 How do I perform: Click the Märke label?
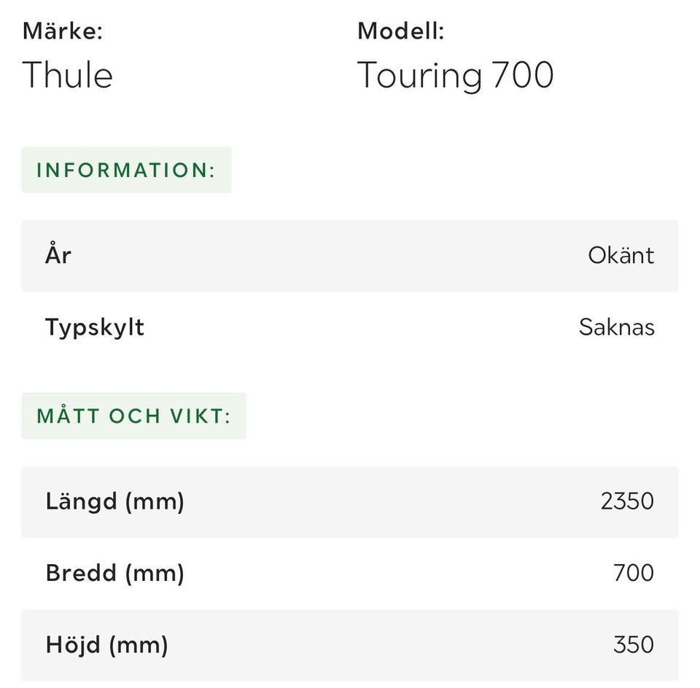click(62, 31)
